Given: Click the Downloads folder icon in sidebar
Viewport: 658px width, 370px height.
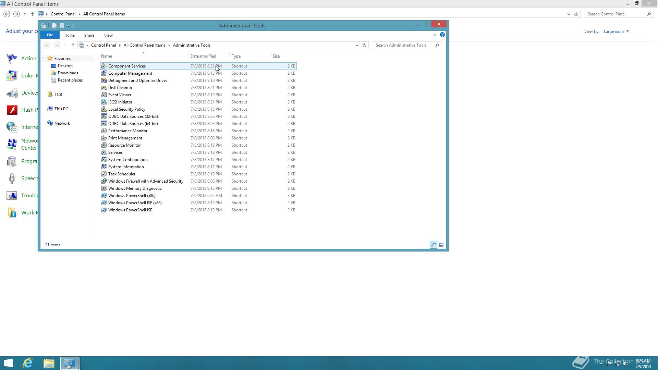Looking at the screenshot, I should pos(53,73).
